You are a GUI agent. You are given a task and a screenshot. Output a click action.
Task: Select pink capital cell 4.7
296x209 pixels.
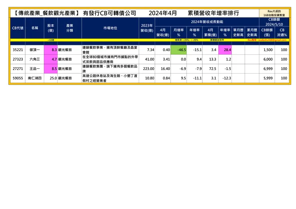[x=51, y=59]
